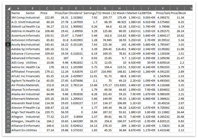Select cell value 187

click(62, 58)
